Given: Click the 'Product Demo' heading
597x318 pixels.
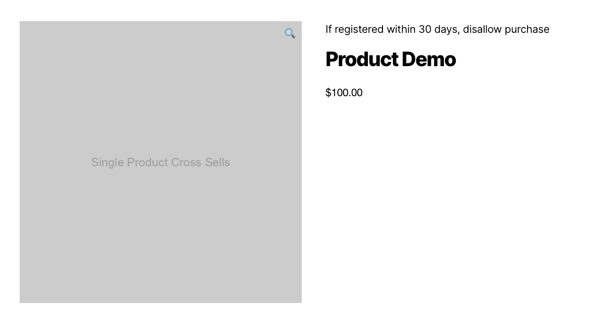Looking at the screenshot, I should click(390, 60).
